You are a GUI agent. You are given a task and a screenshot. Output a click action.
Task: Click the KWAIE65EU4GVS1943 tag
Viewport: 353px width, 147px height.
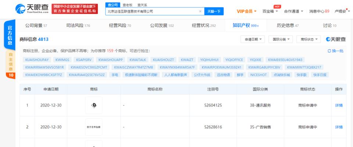click(285, 60)
